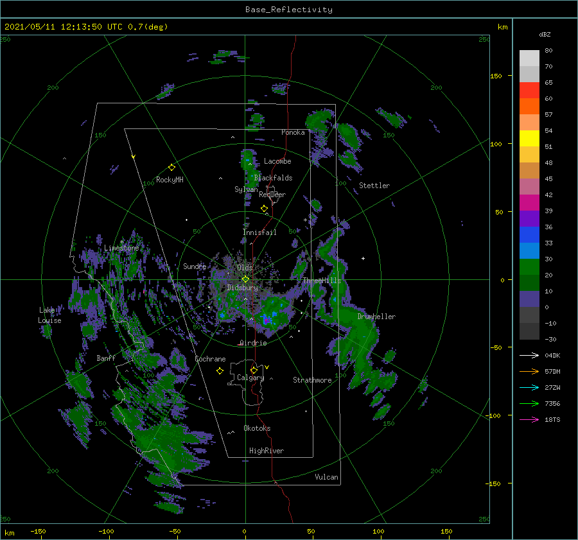The width and height of the screenshot is (578, 540).
Task: Click the Stettler city label
Action: (374, 186)
